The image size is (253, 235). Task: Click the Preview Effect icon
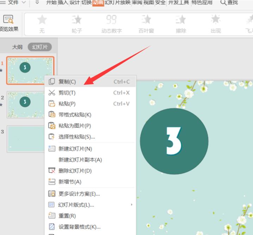point(8,19)
